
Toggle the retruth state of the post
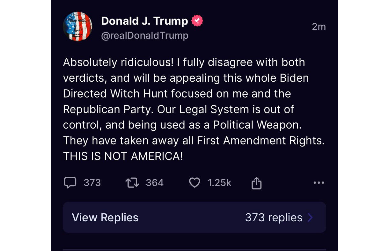coord(132,182)
